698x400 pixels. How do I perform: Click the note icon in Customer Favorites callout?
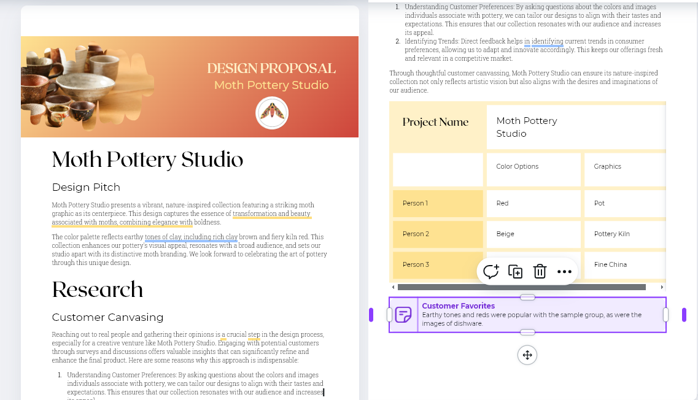[x=403, y=315]
